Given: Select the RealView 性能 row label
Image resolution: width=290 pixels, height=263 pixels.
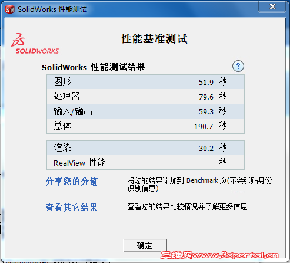Looking at the screenshot, I should 79,163.
